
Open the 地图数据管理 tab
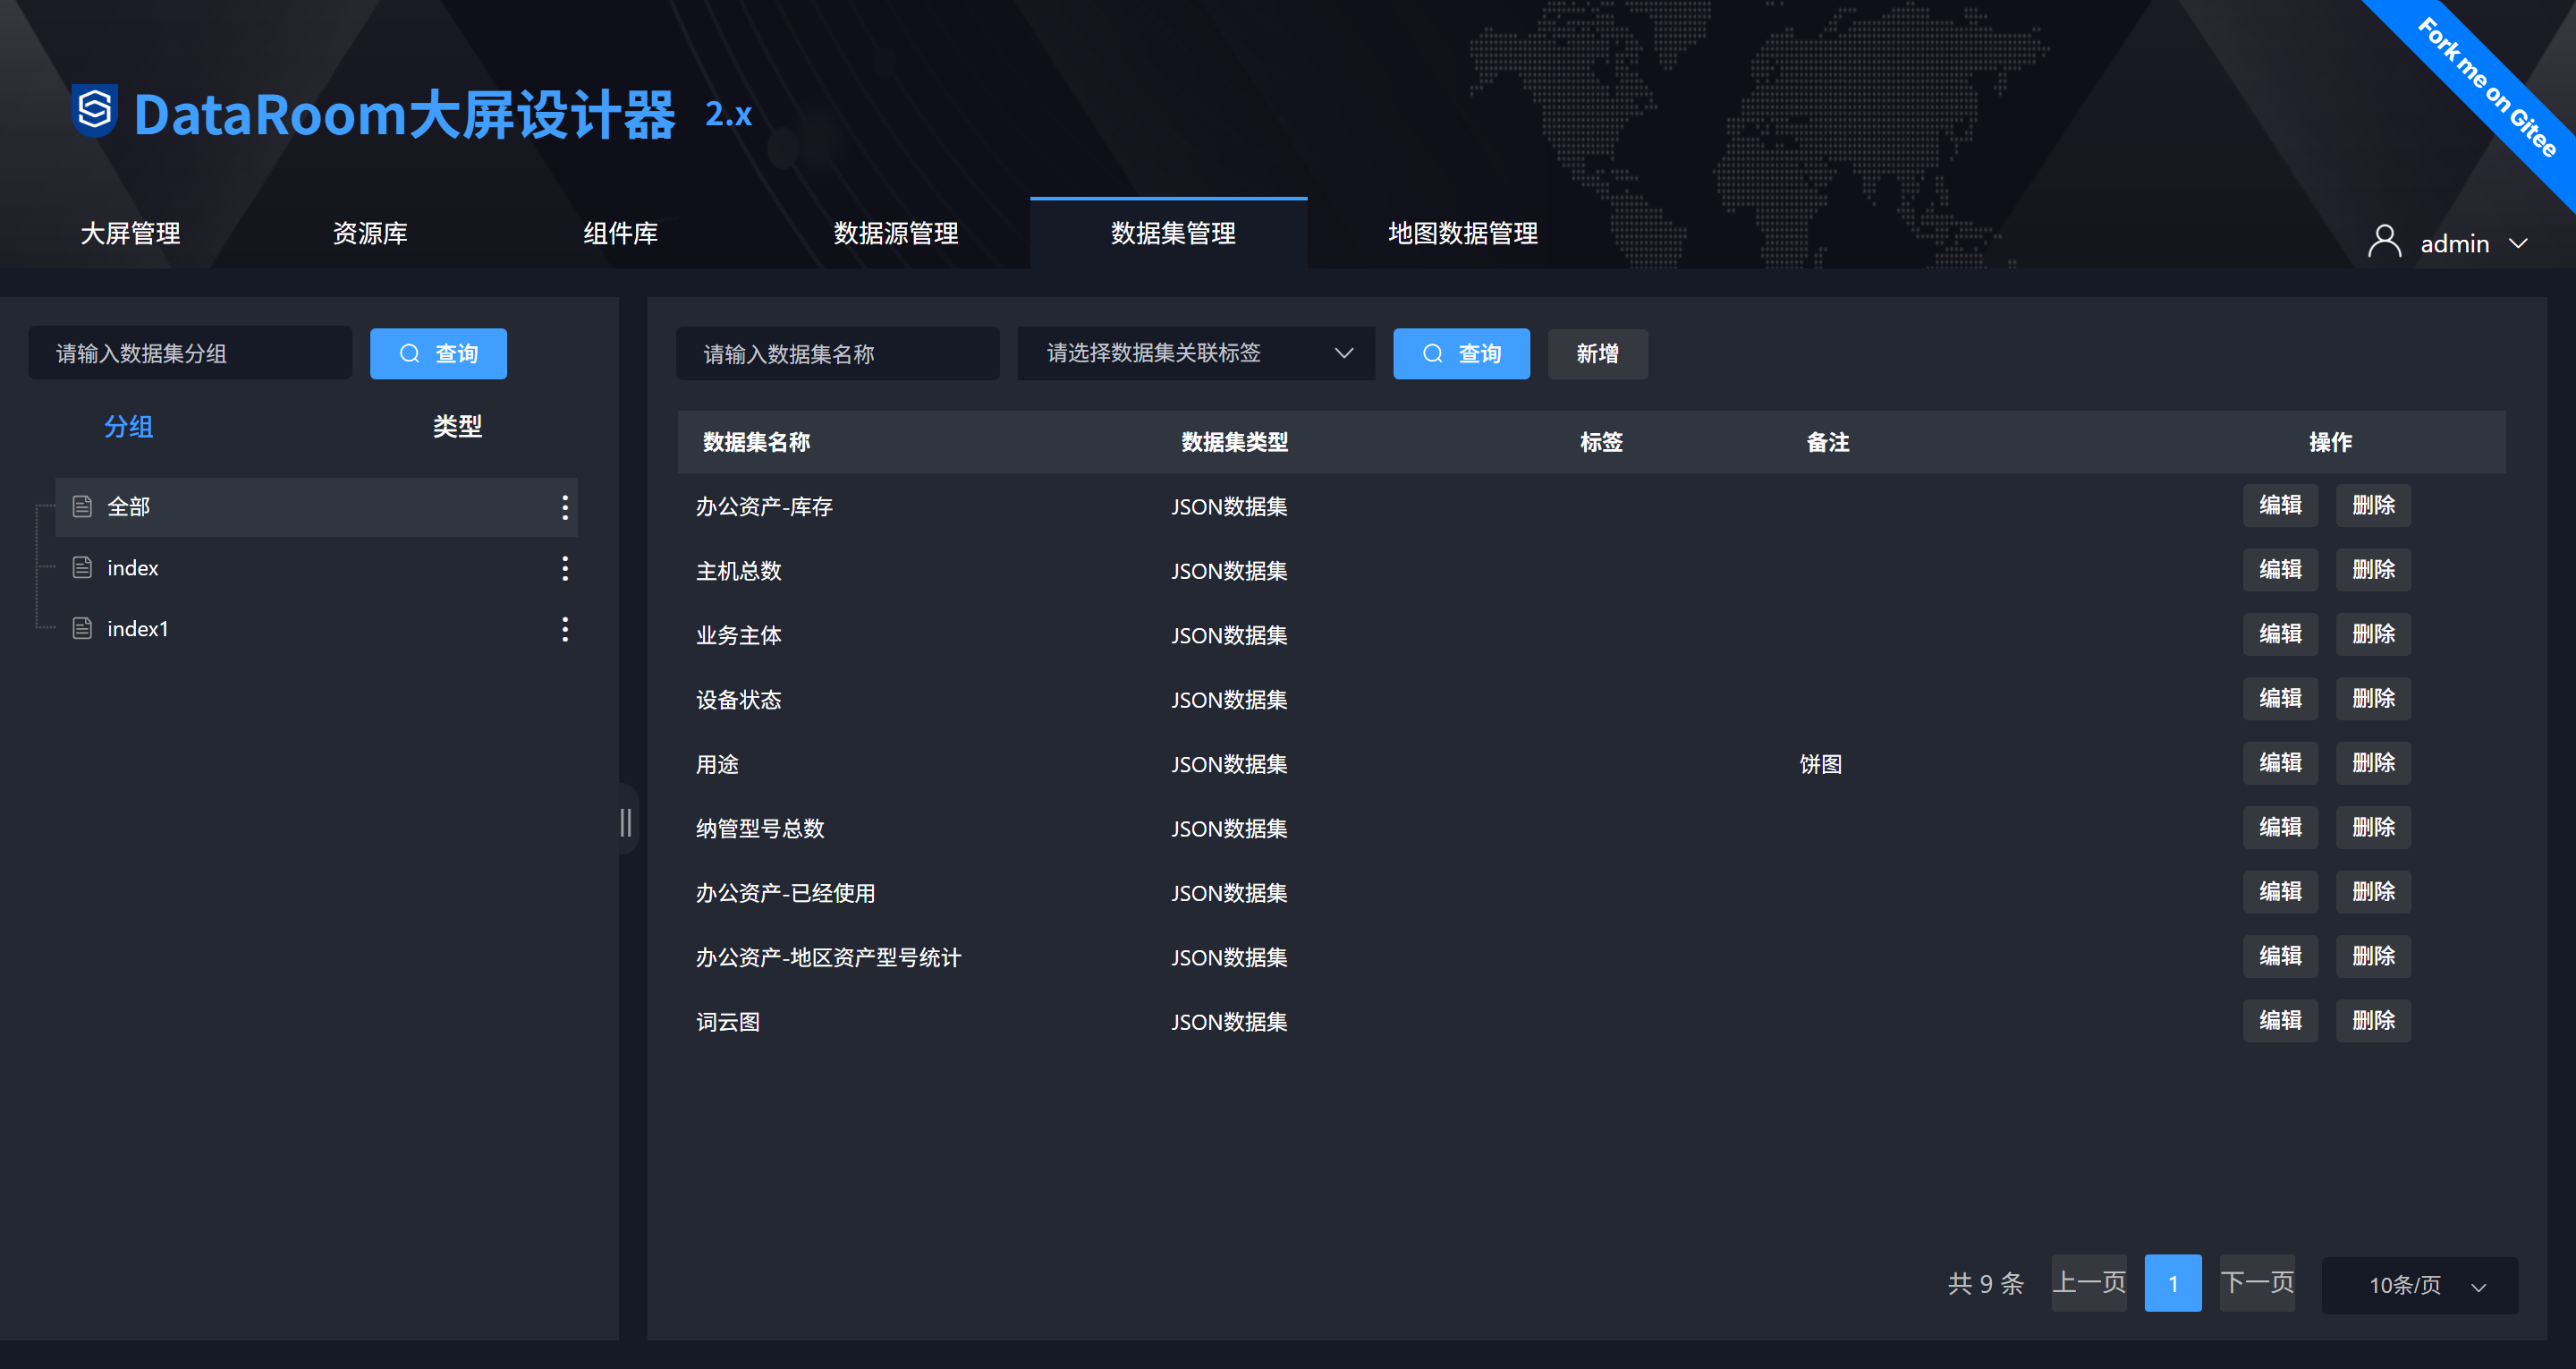(x=1462, y=234)
